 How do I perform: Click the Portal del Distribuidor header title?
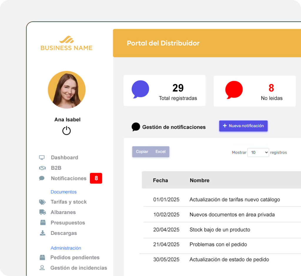[163, 43]
